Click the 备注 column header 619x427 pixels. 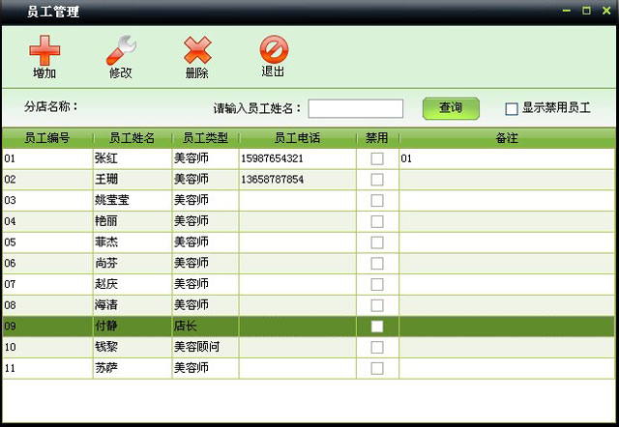point(506,138)
